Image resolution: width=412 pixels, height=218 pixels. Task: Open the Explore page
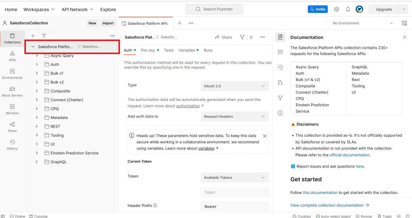coord(108,9)
